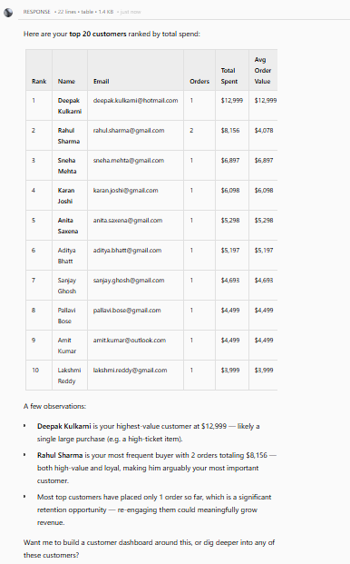This screenshot has height=564, width=350.
Task: Click the Rank column header
Action: [39, 82]
